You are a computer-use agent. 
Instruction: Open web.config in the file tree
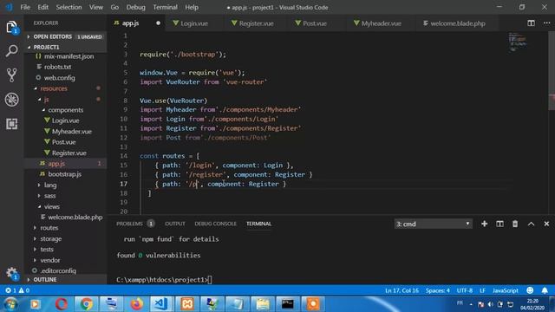(59, 78)
